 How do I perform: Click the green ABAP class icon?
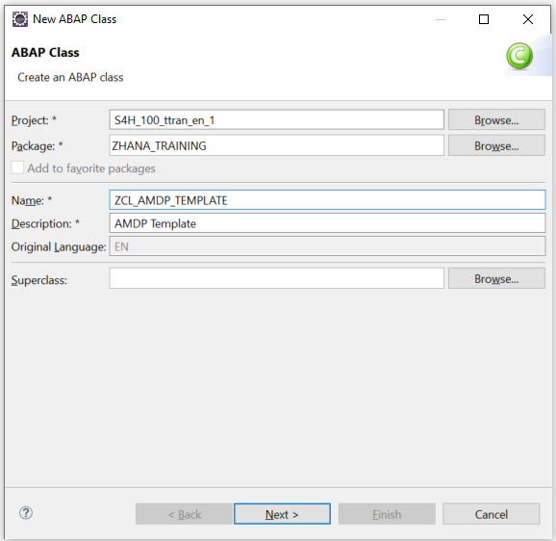click(x=519, y=56)
